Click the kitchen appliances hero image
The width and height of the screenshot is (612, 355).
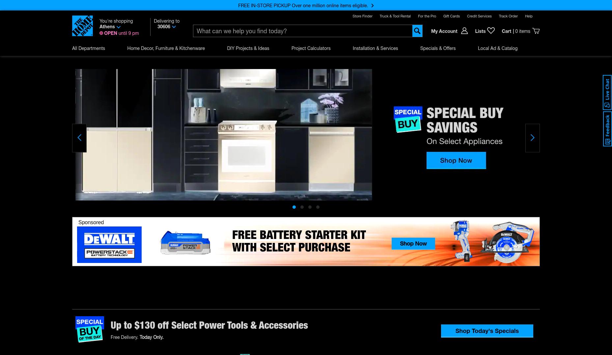tap(224, 135)
